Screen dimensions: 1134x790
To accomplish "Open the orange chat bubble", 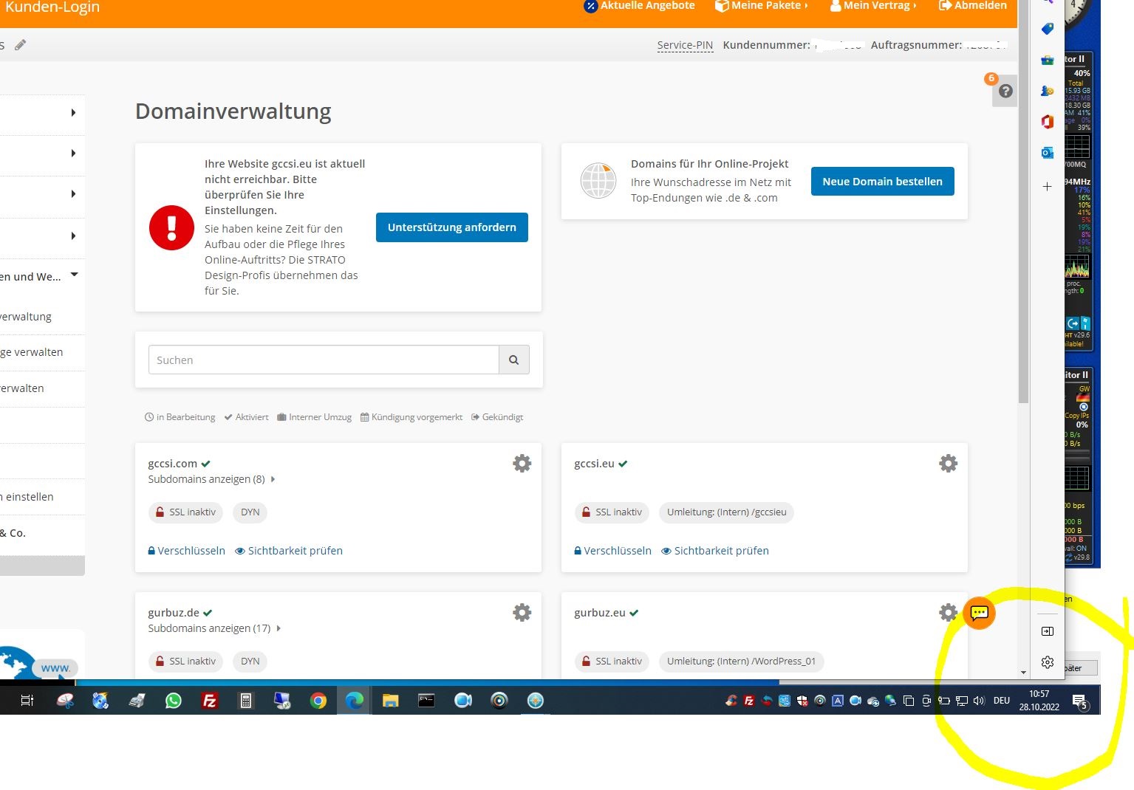I will 980,614.
